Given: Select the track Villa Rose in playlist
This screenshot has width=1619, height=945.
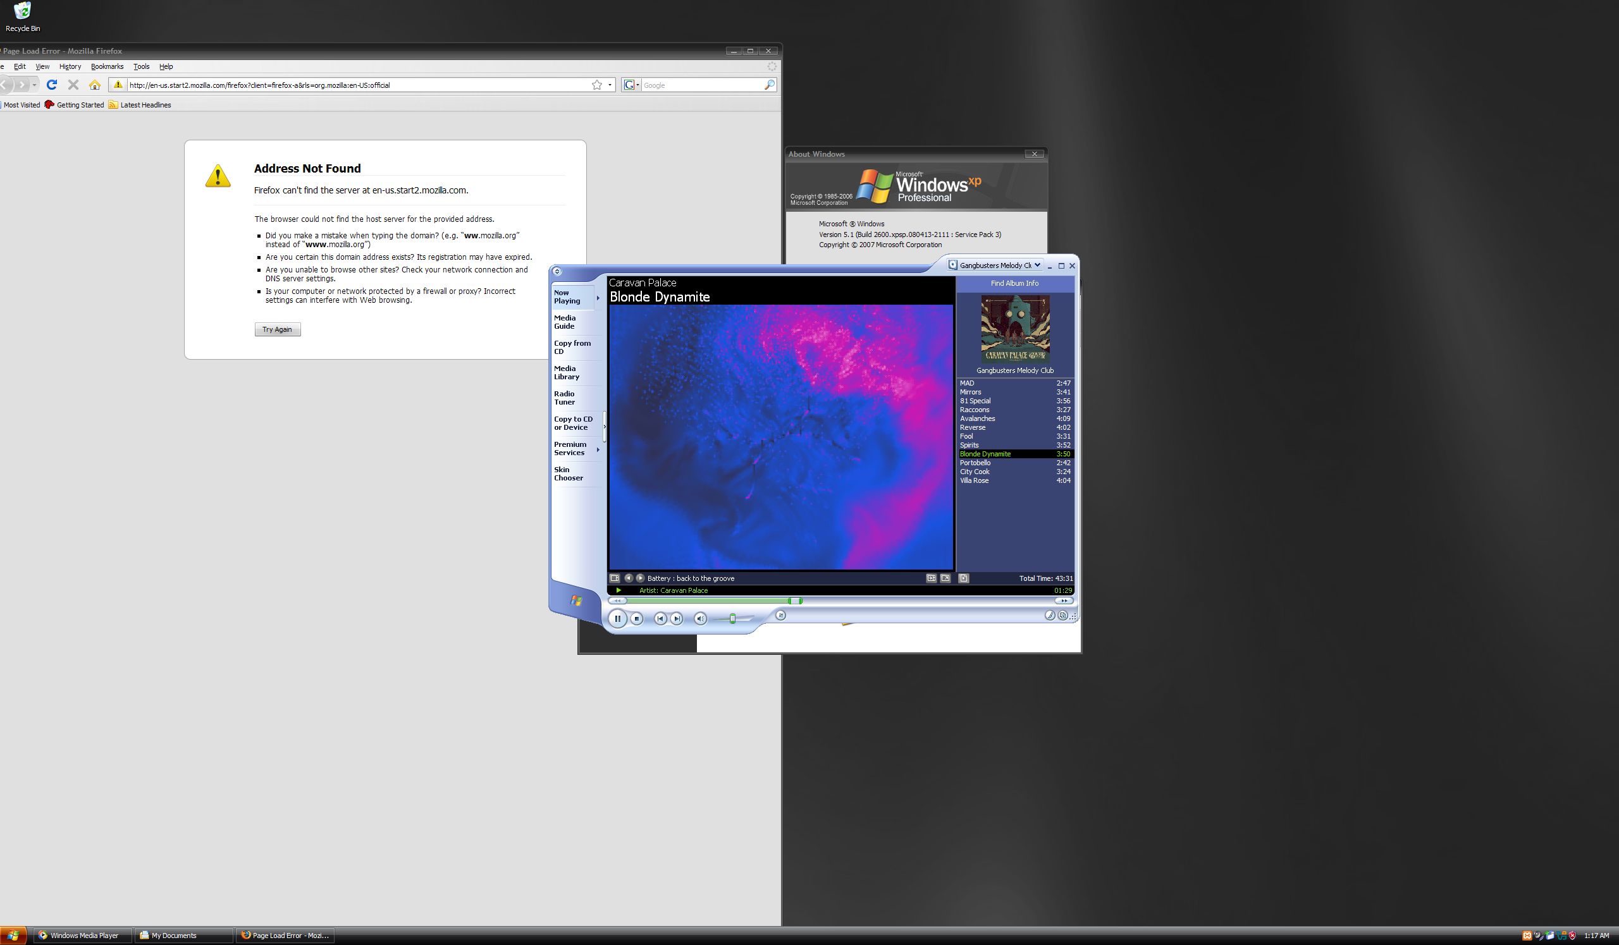Looking at the screenshot, I should (1015, 481).
